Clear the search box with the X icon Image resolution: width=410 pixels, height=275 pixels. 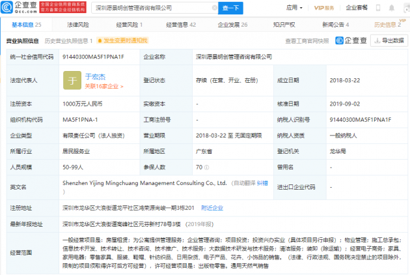pyautogui.click(x=214, y=8)
